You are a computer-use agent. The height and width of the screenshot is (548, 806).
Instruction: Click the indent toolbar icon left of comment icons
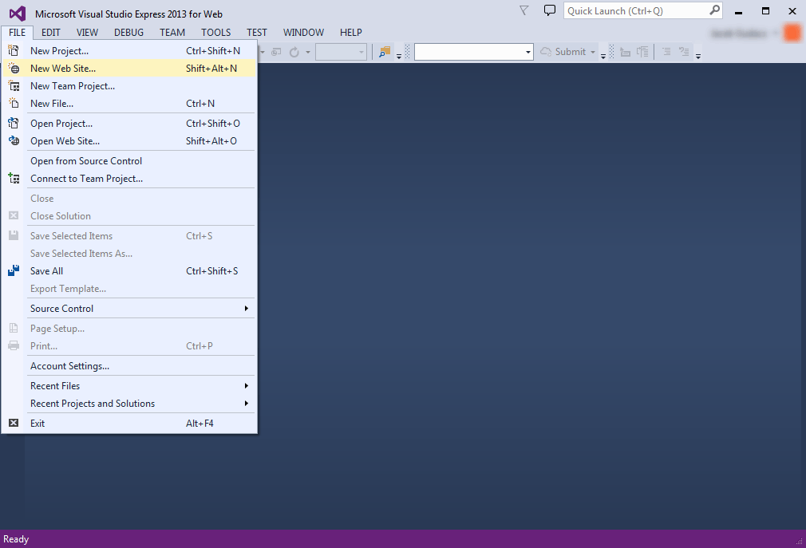[642, 52]
